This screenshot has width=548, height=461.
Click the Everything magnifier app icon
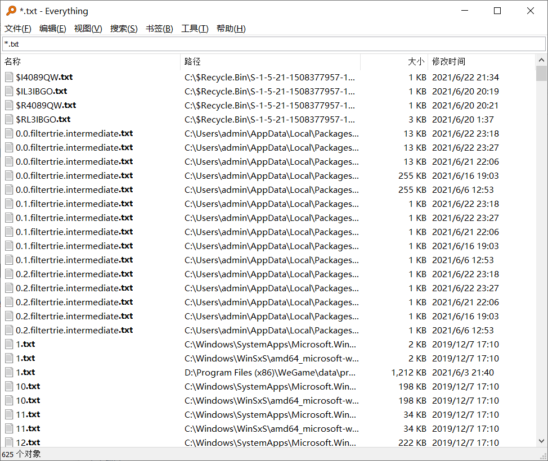pos(11,11)
